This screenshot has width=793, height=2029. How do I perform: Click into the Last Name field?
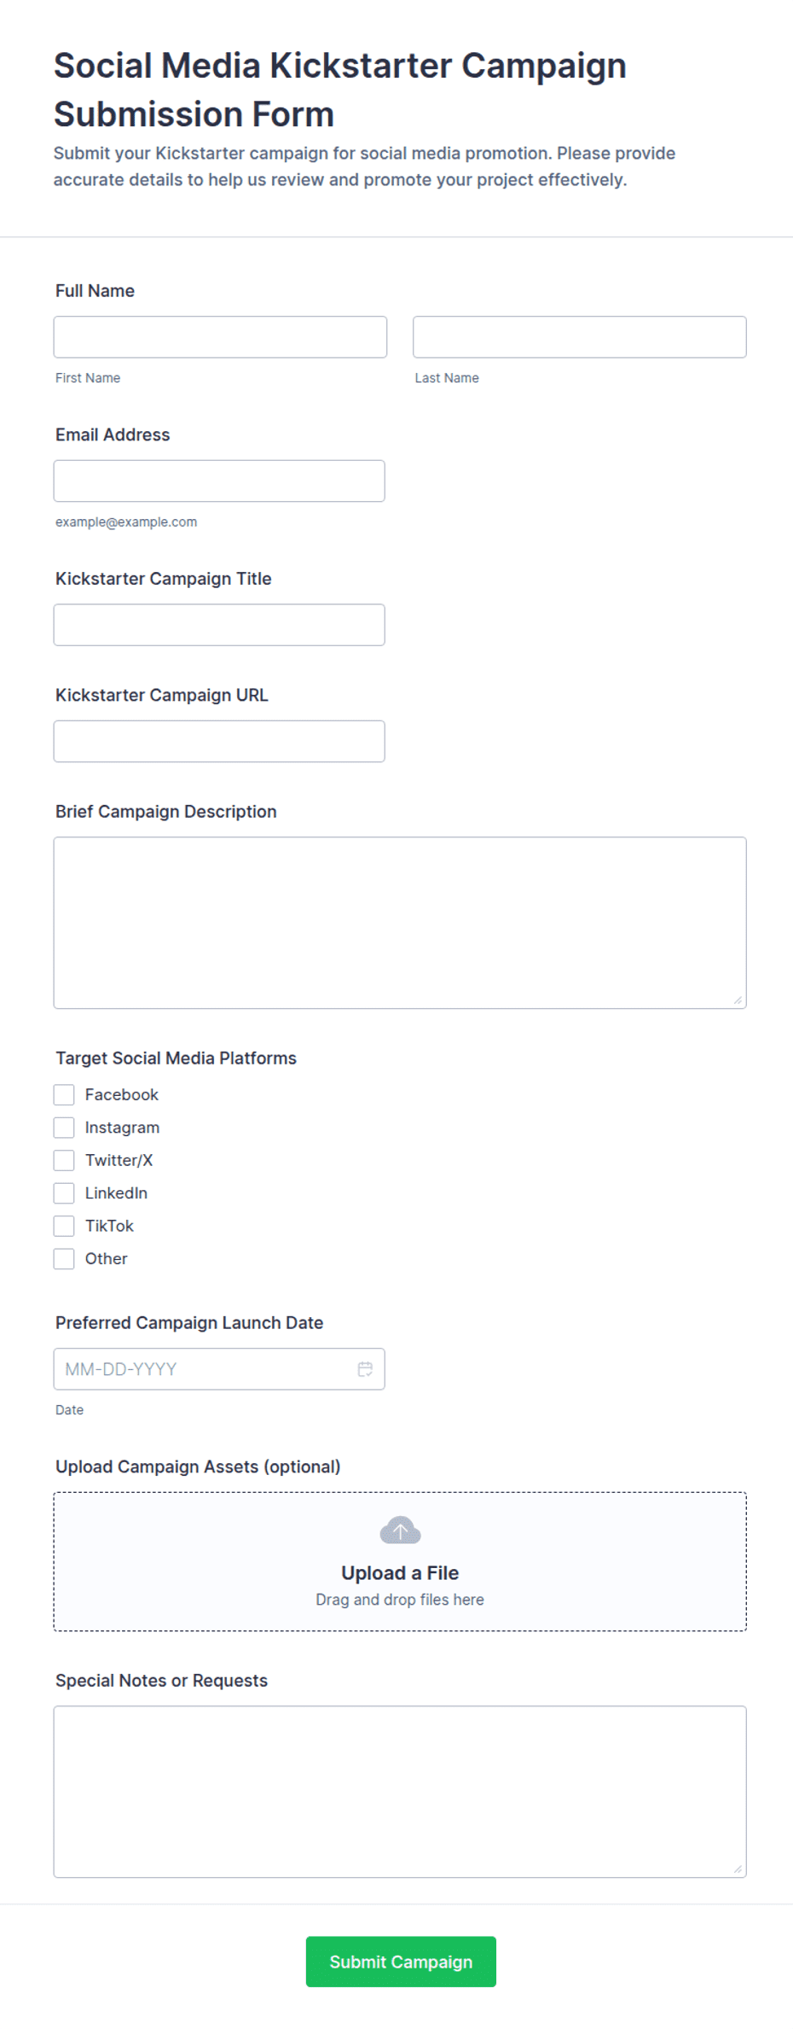(580, 337)
